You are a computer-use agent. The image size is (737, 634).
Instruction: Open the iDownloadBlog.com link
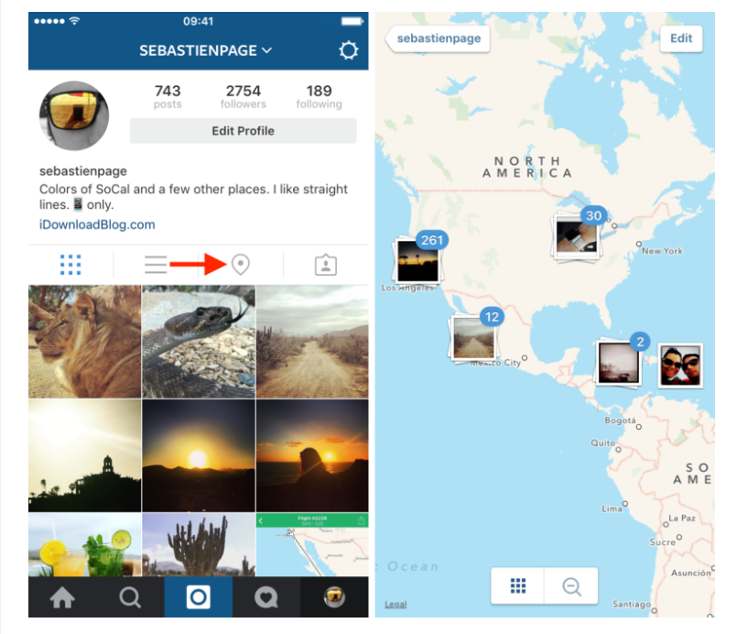97,224
